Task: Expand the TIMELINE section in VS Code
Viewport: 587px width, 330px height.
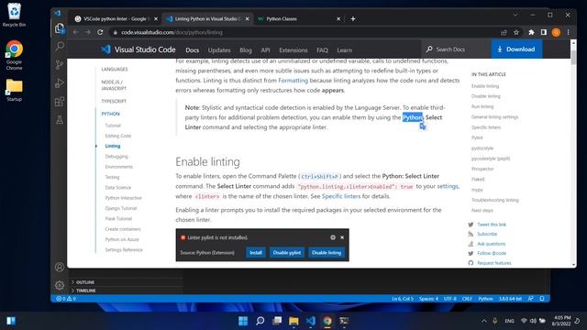Action: [86, 291]
